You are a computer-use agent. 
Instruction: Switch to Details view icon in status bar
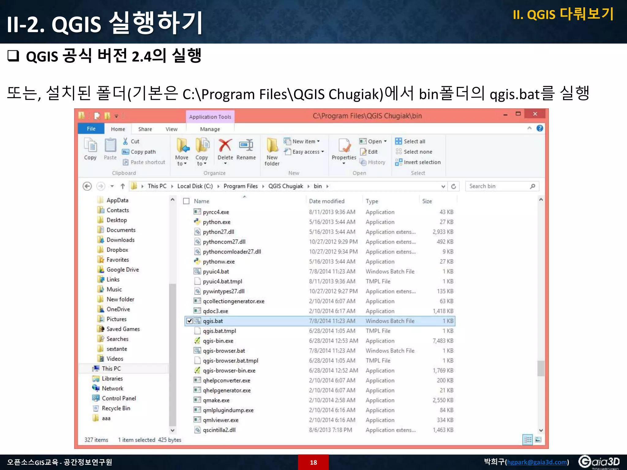click(x=528, y=440)
